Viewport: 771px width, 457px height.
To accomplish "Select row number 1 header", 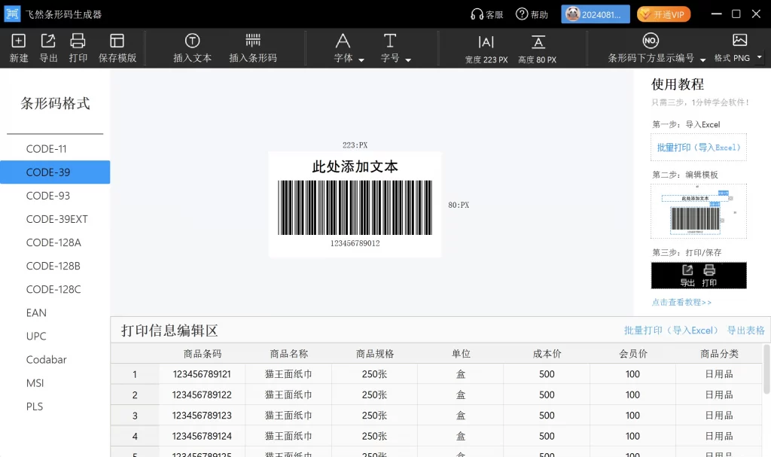I will click(x=135, y=374).
